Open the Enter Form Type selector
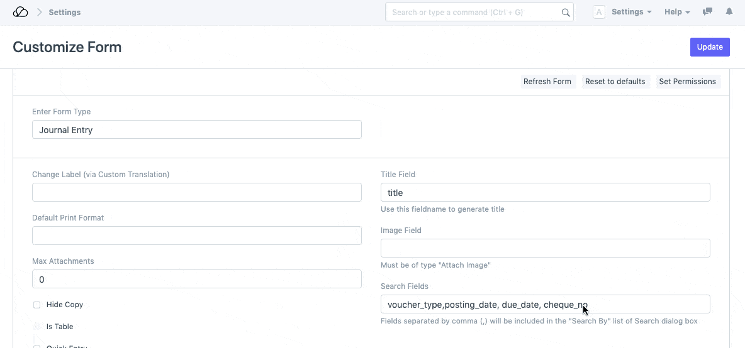Image resolution: width=745 pixels, height=348 pixels. click(x=196, y=130)
